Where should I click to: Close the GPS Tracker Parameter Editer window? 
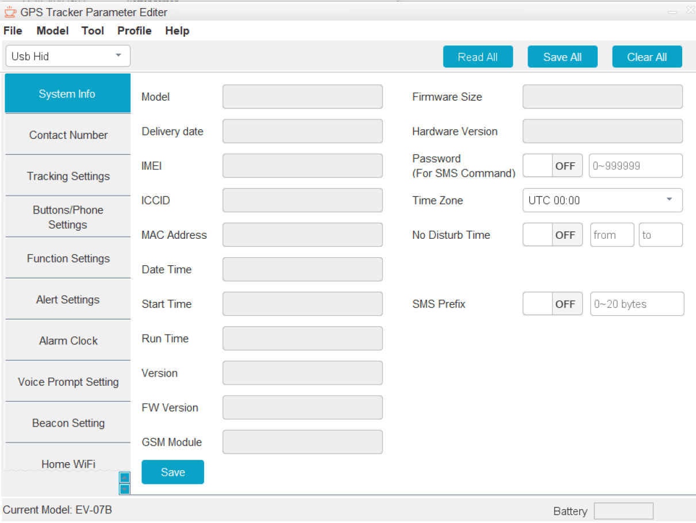(x=690, y=10)
